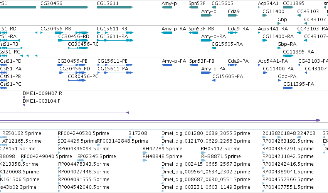Image resolution: width=328 pixels, height=193 pixels.
Task: Select the CG30456 gene feature bar
Action: pyautogui.click(x=65, y=7)
